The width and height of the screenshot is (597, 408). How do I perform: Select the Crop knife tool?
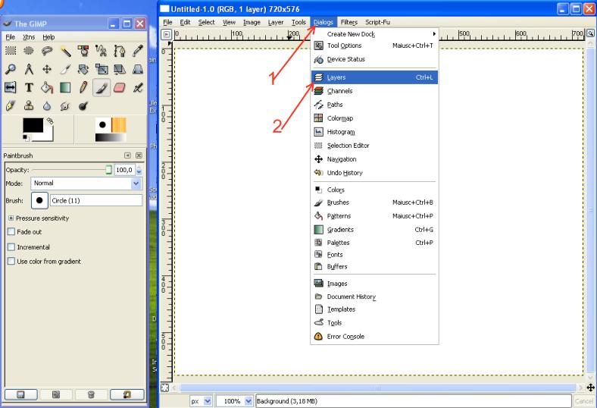(65, 69)
